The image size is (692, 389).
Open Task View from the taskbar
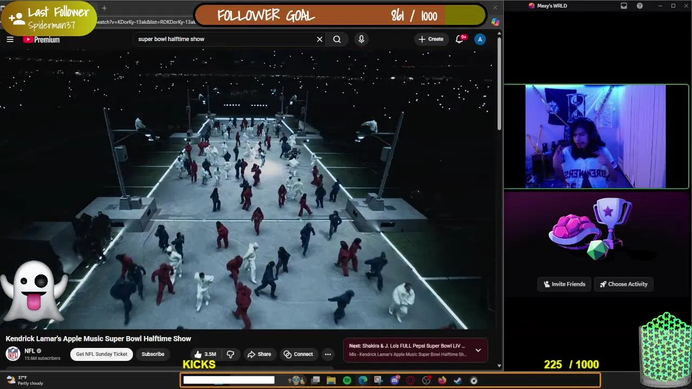(315, 380)
